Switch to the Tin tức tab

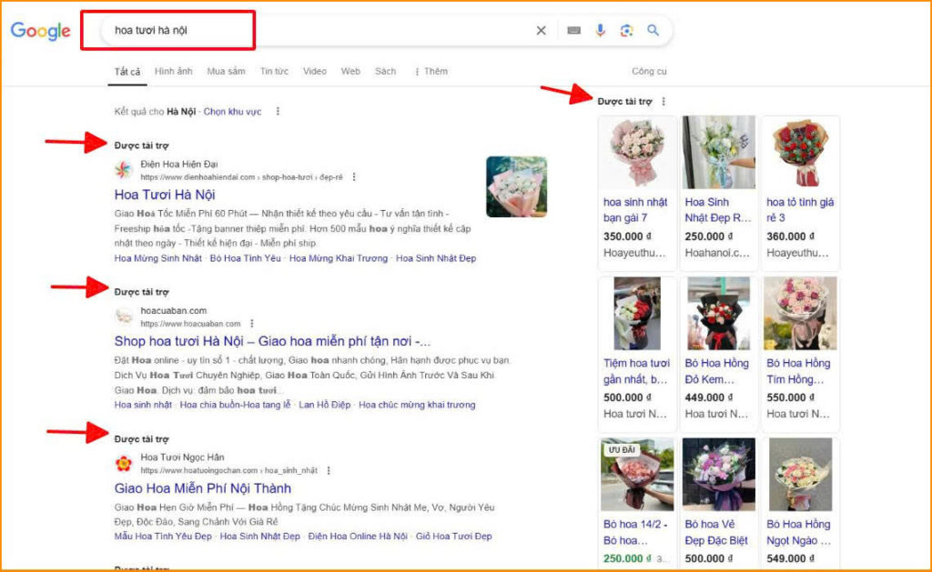tap(274, 71)
